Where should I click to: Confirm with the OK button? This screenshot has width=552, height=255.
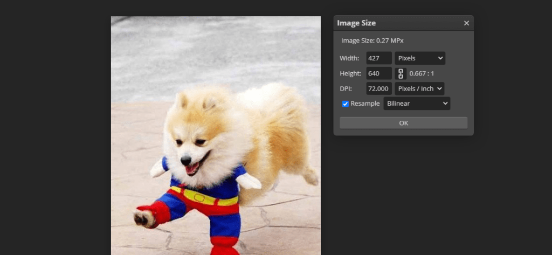(x=403, y=123)
